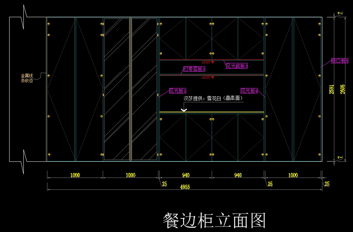Click the 4955 overall width dimension
The image size is (353, 232).
click(184, 187)
